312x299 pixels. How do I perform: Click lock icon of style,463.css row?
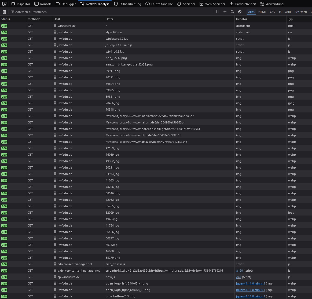click(55, 32)
